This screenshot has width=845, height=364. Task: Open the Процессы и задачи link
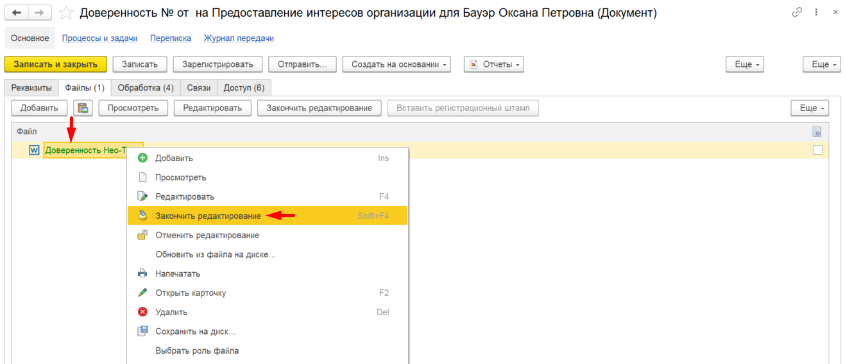coord(99,39)
